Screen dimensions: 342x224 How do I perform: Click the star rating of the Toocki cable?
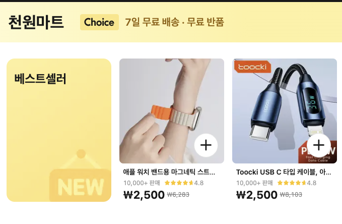(x=297, y=183)
